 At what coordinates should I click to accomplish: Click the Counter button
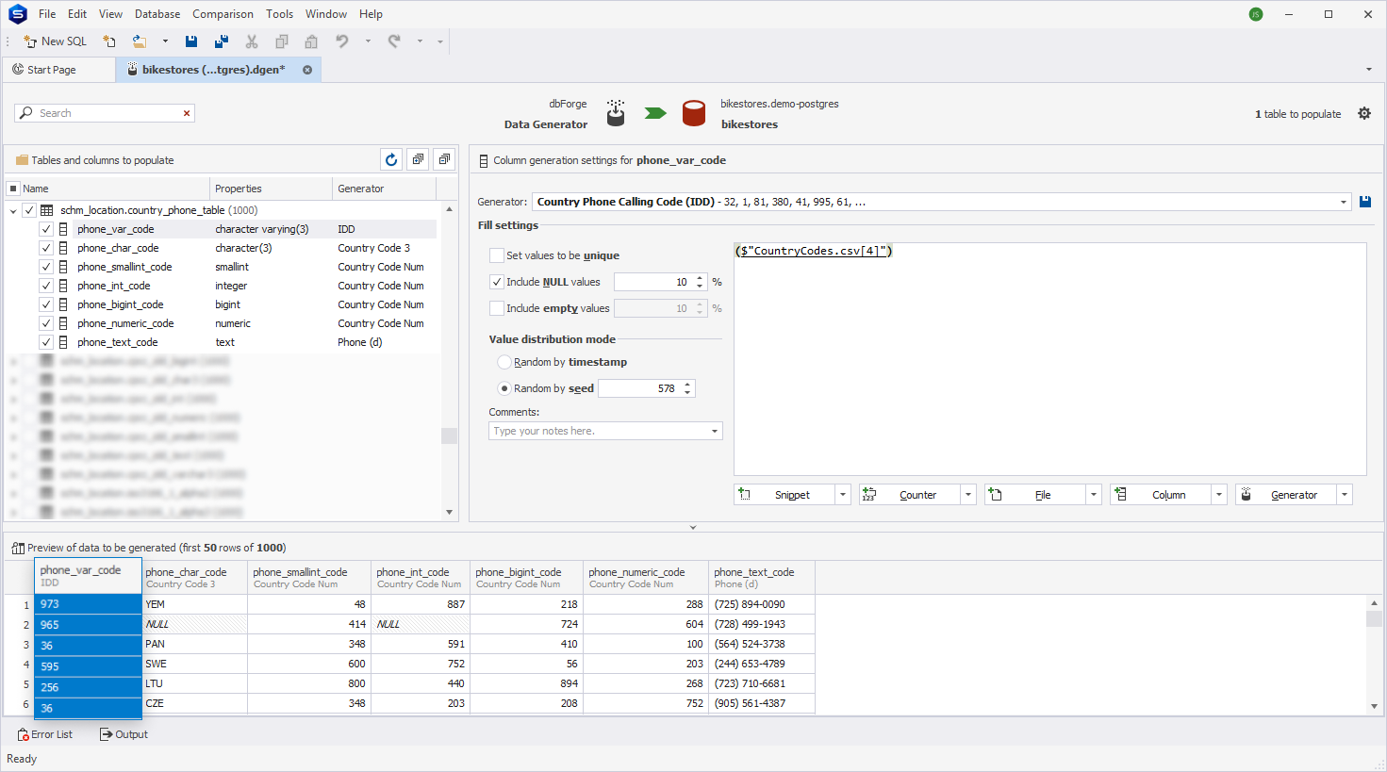pos(910,495)
